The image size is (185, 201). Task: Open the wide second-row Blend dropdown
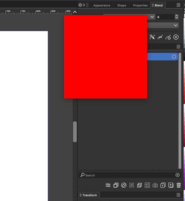click(x=175, y=25)
